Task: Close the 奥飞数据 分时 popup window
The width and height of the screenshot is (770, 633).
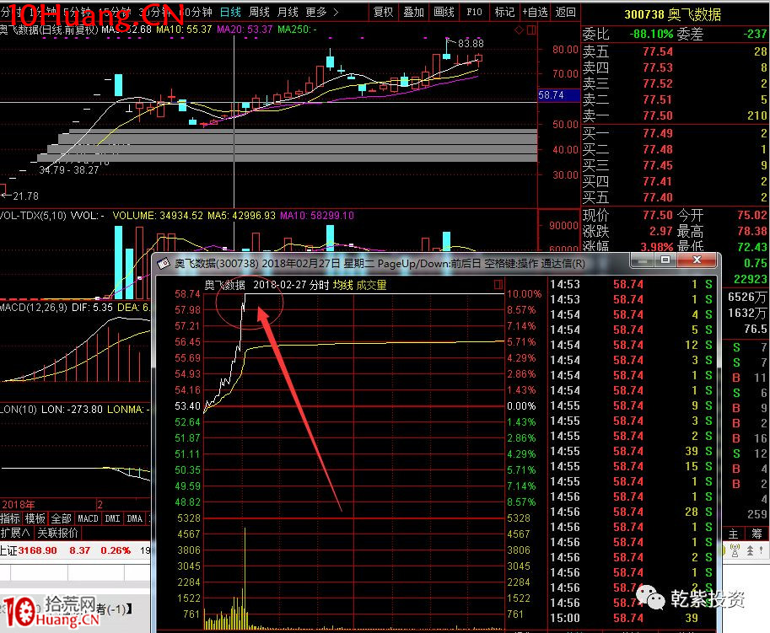Action: coord(697,260)
